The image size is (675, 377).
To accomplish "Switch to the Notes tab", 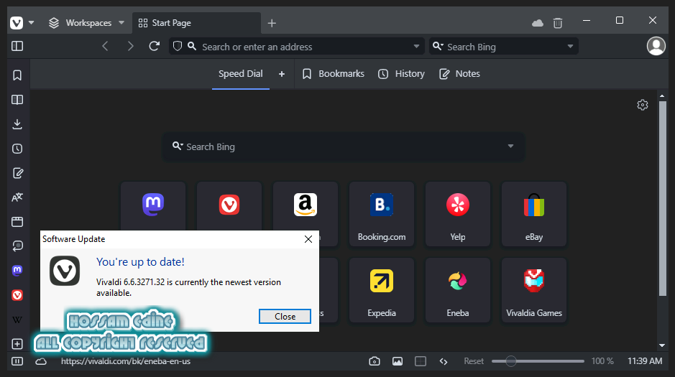I will pos(459,74).
